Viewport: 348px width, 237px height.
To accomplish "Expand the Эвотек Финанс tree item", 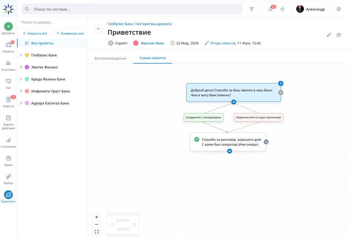I will click(x=21, y=67).
